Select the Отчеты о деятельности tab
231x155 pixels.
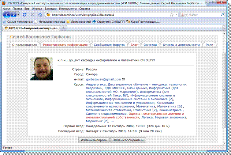click(x=181, y=45)
